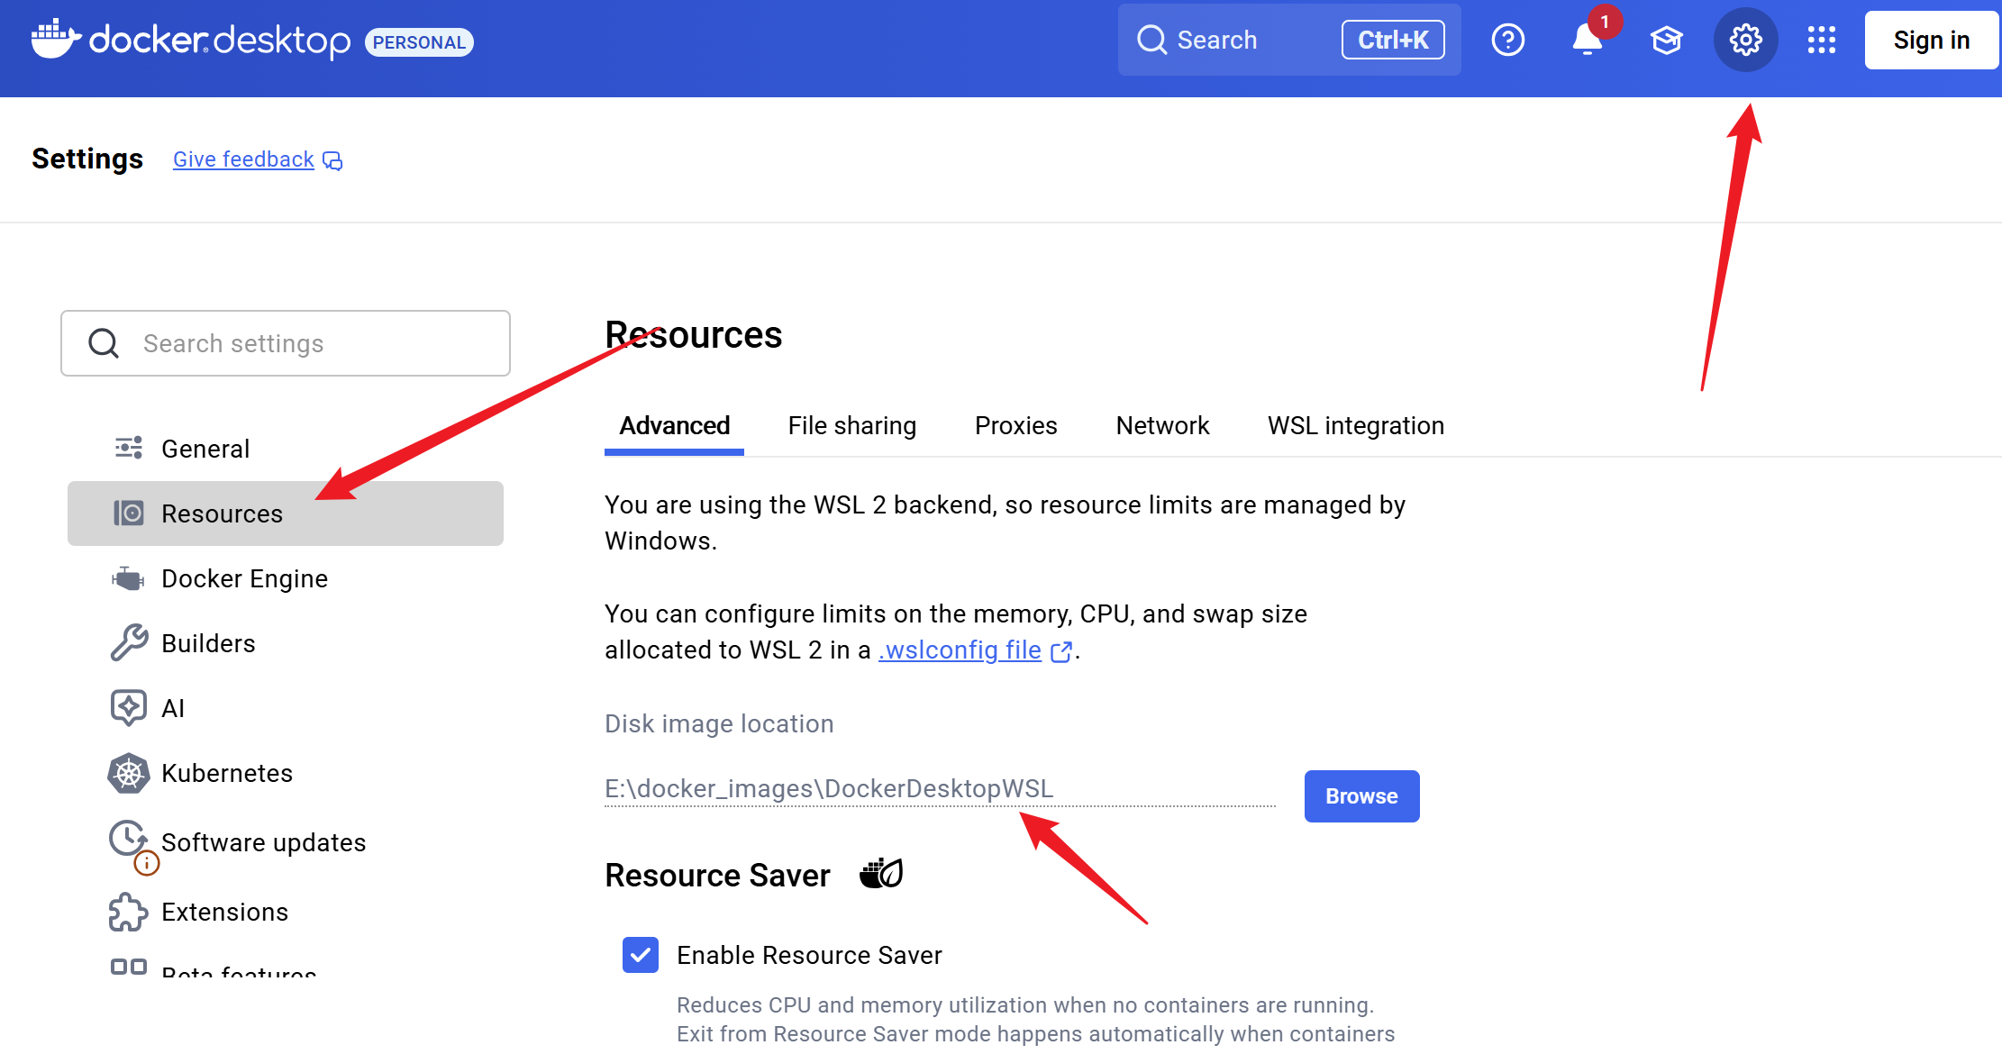
Task: Click the Resources disk icon
Action: [129, 513]
